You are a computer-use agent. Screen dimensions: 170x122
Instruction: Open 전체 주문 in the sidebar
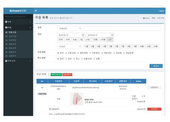click(x=12, y=32)
